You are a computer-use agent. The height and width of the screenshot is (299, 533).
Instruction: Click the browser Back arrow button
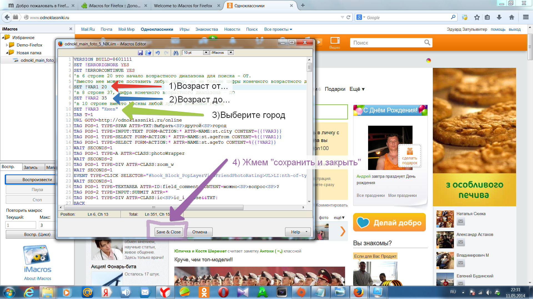pos(7,17)
